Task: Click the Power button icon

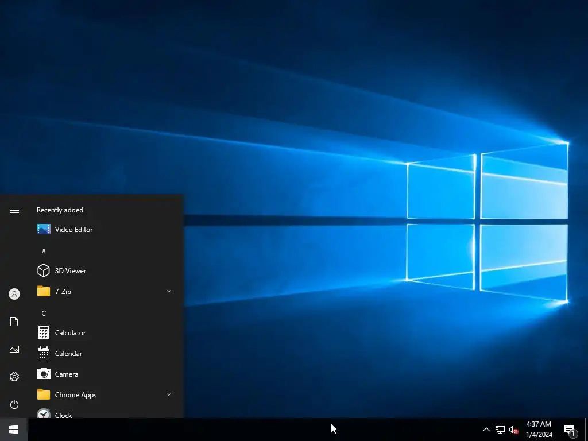Action: tap(14, 404)
